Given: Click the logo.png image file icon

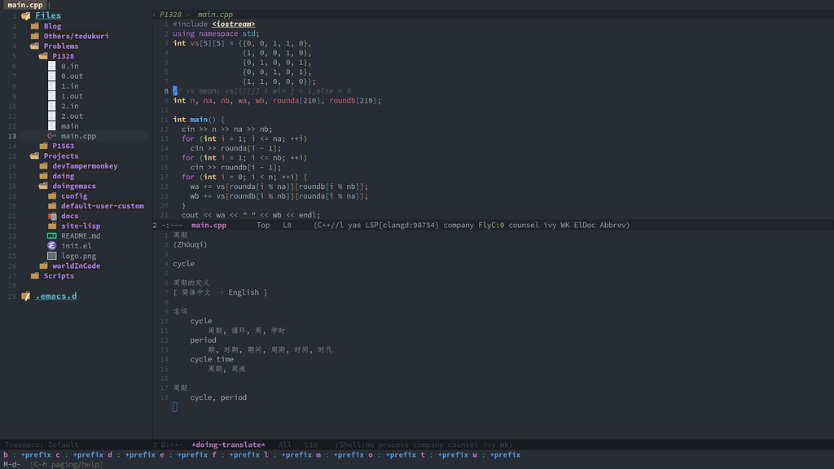Looking at the screenshot, I should 52,256.
